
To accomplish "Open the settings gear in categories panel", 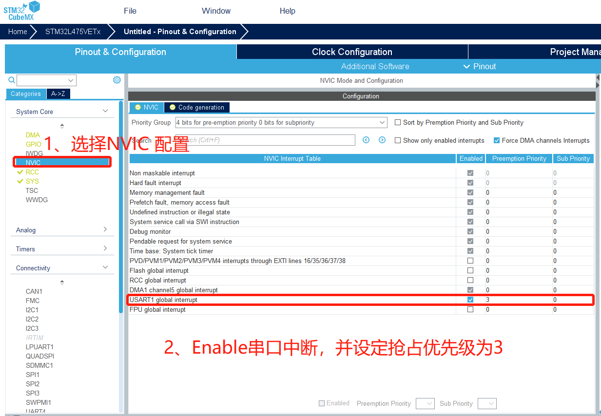I will [117, 80].
